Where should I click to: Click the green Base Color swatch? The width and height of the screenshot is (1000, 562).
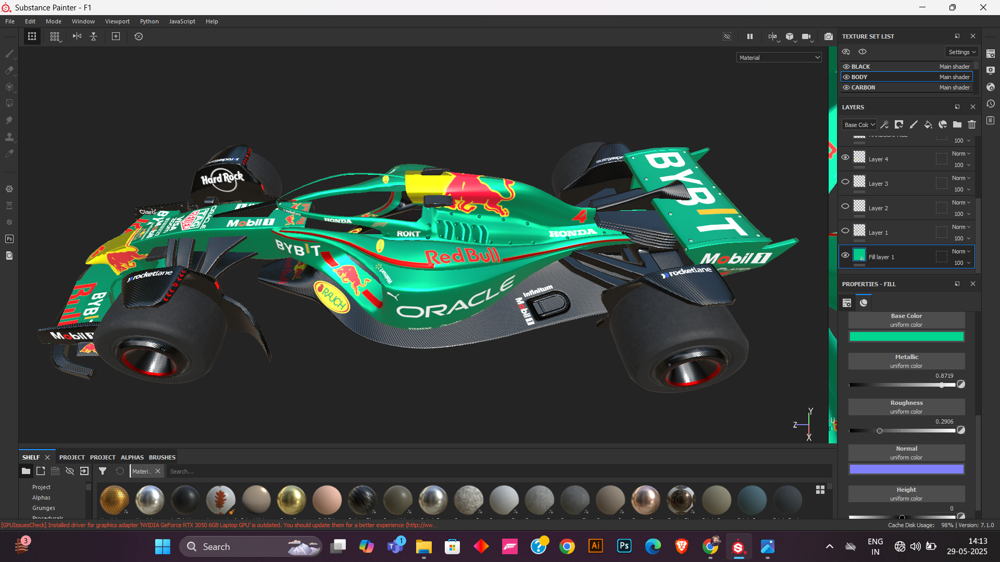coord(906,337)
